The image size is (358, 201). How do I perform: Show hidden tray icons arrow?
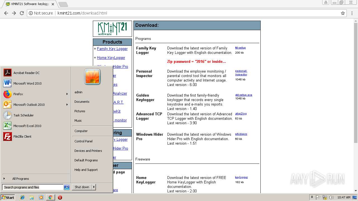(312, 197)
